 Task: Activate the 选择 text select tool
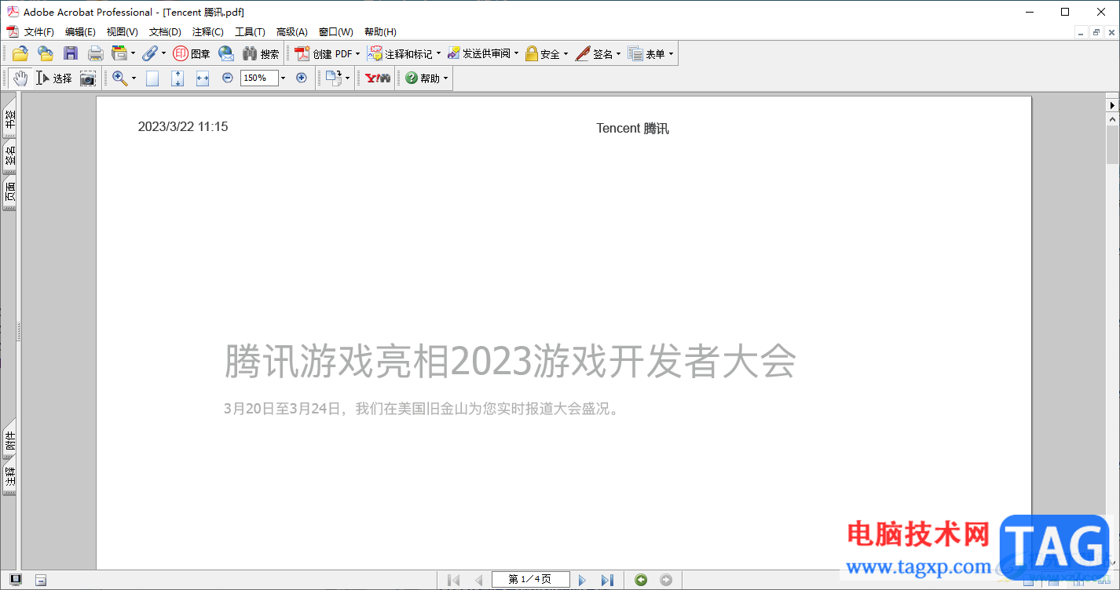point(53,78)
